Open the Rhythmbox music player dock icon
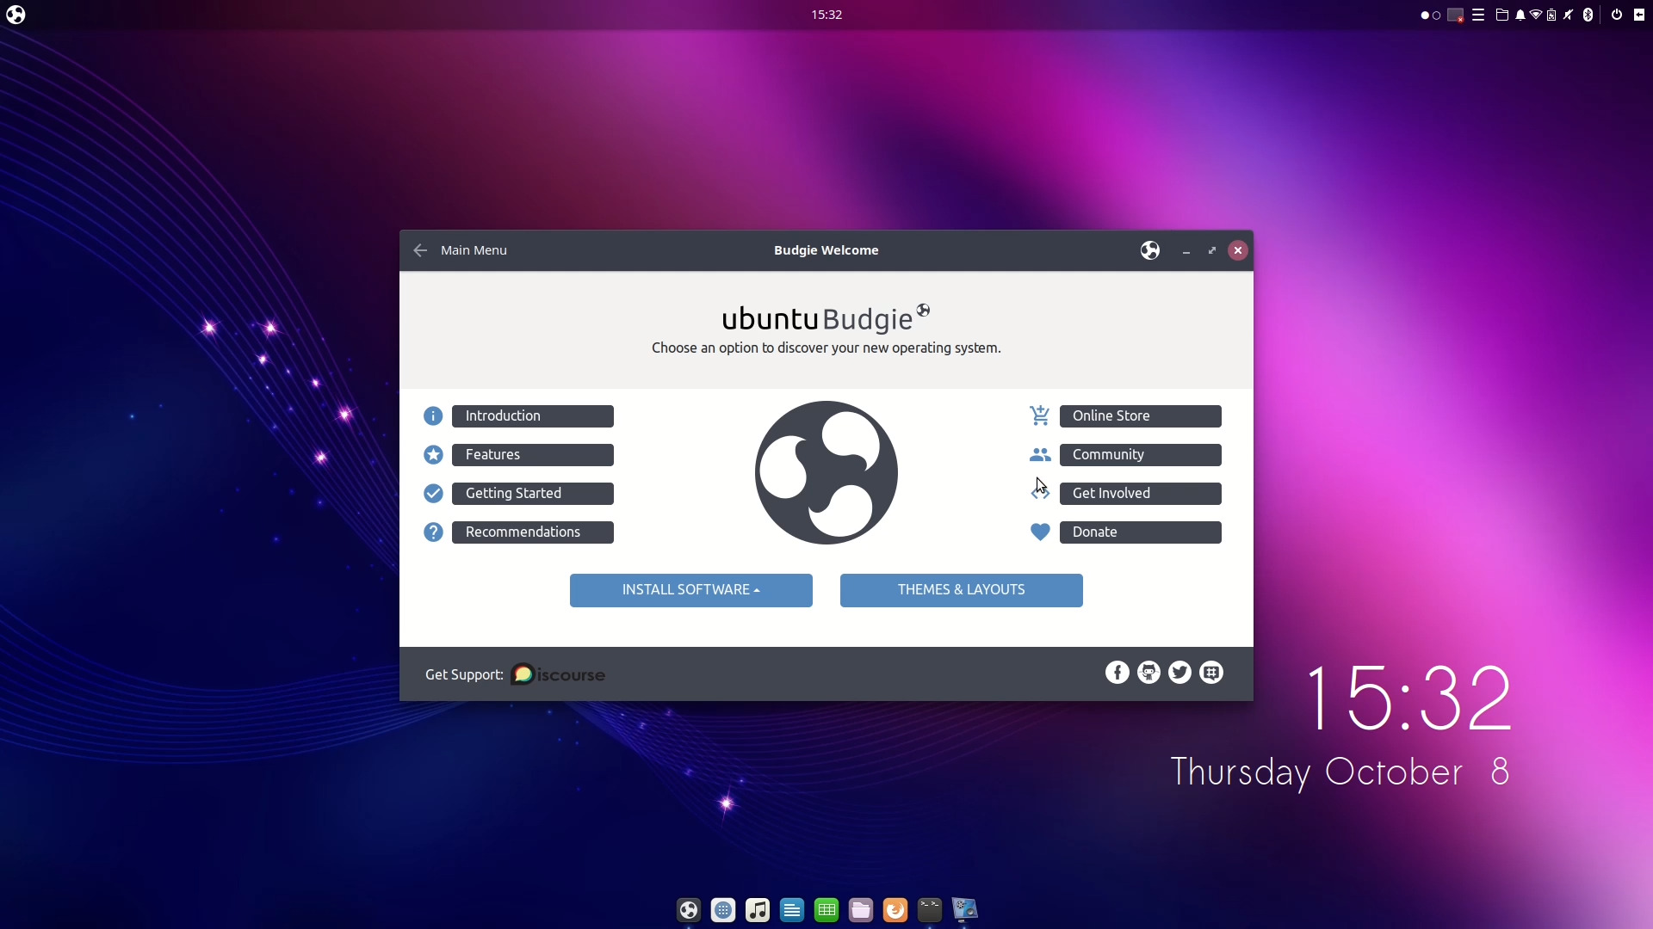The image size is (1653, 929). 758,910
